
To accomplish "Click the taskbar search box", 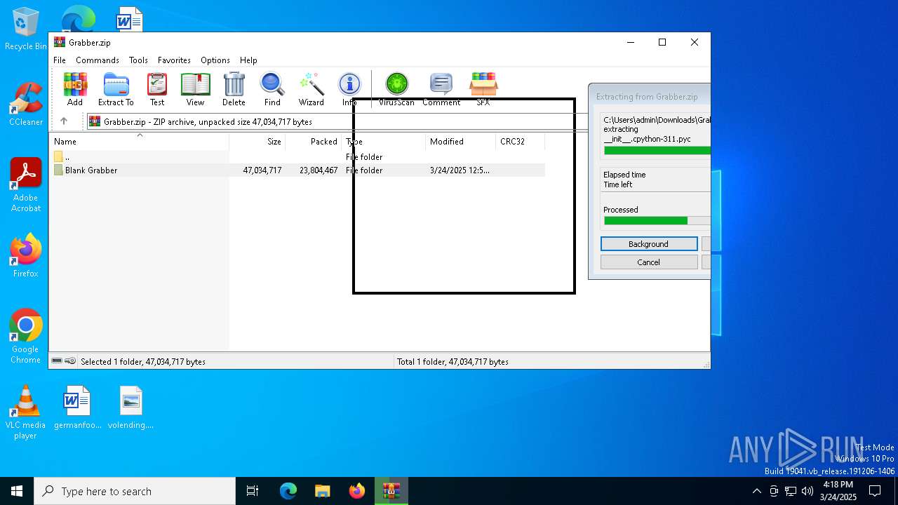I will (x=135, y=491).
